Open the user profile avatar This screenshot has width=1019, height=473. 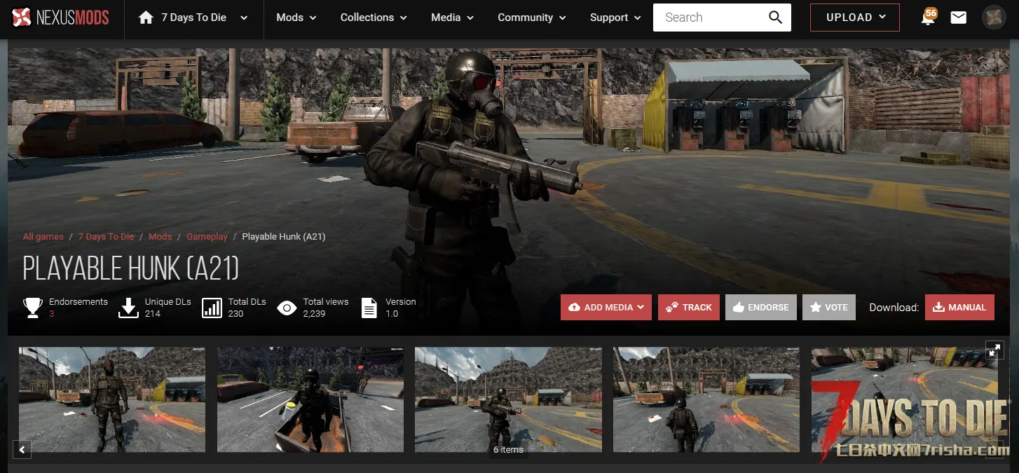pyautogui.click(x=994, y=18)
